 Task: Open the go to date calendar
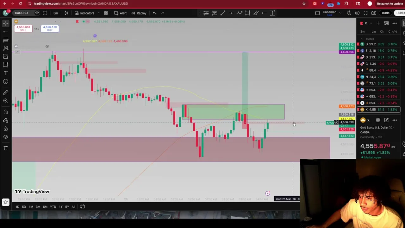83,207
